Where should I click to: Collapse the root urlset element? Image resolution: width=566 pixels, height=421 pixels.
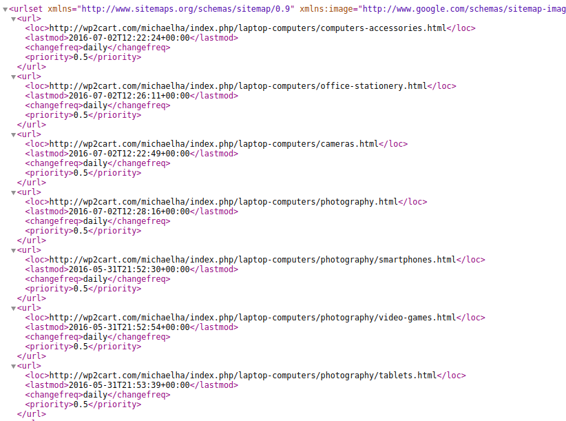click(x=5, y=10)
